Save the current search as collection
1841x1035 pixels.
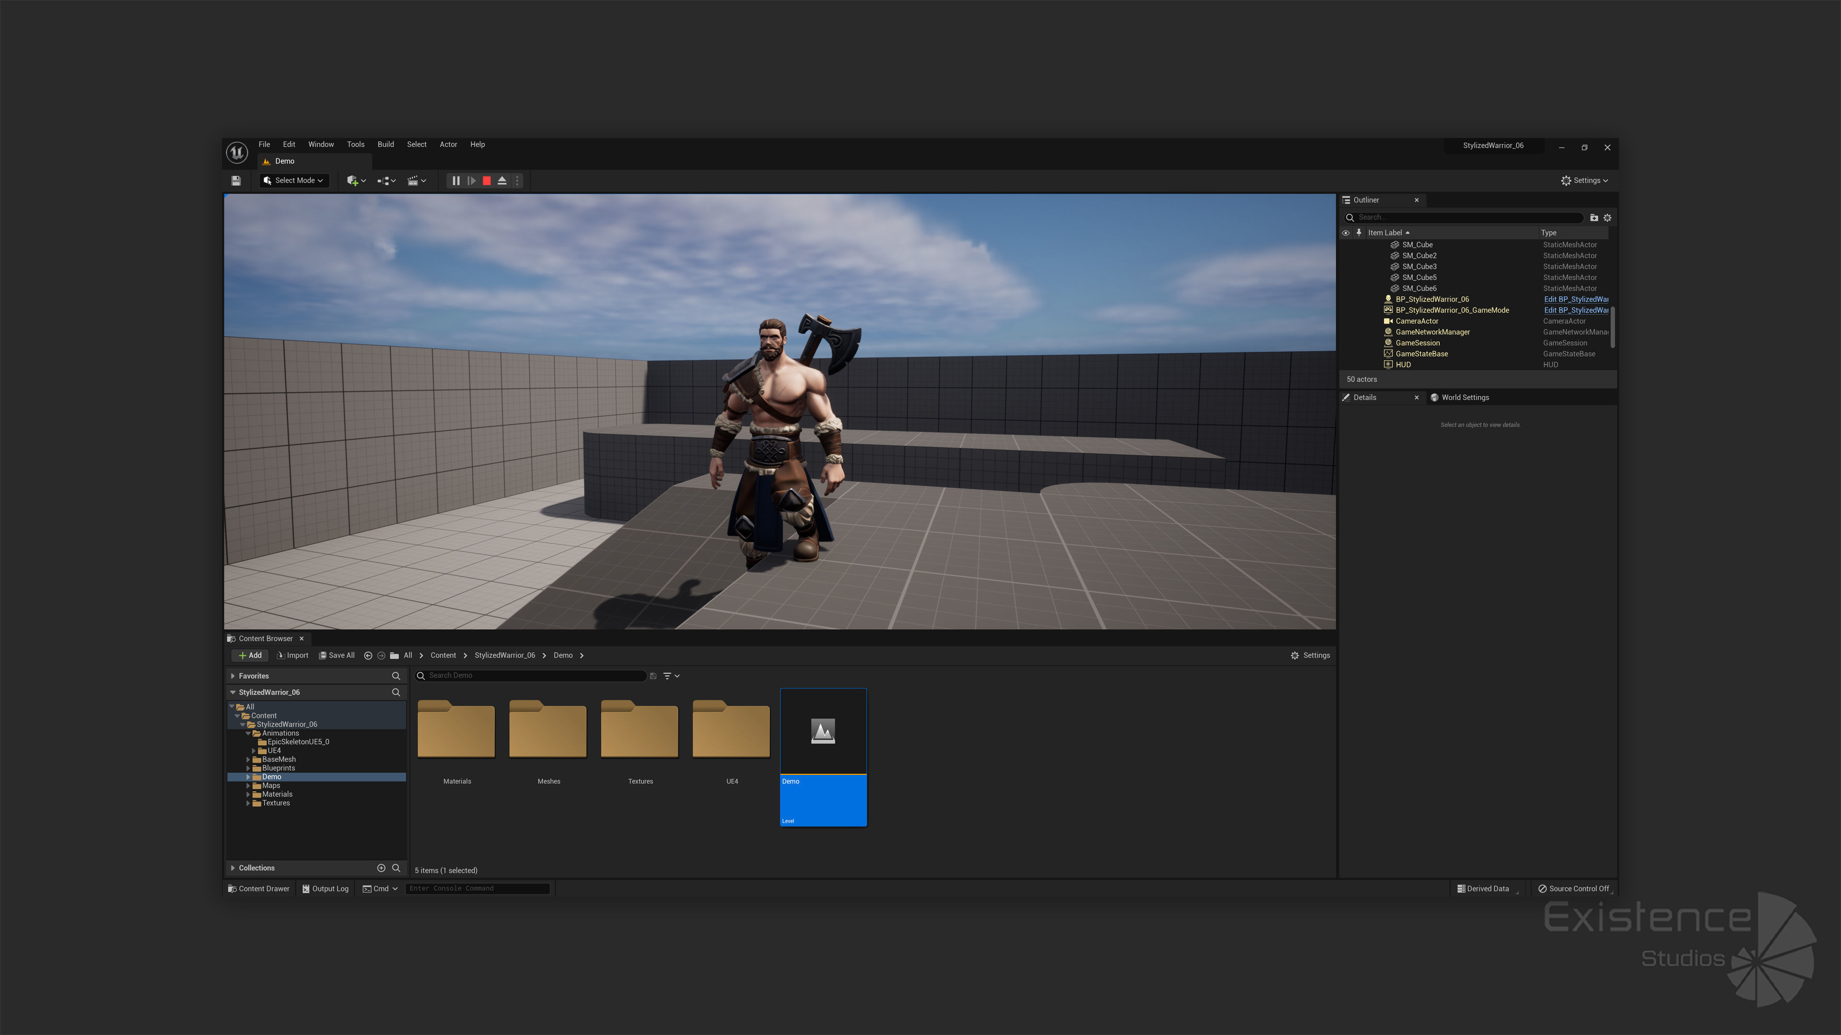coord(653,676)
